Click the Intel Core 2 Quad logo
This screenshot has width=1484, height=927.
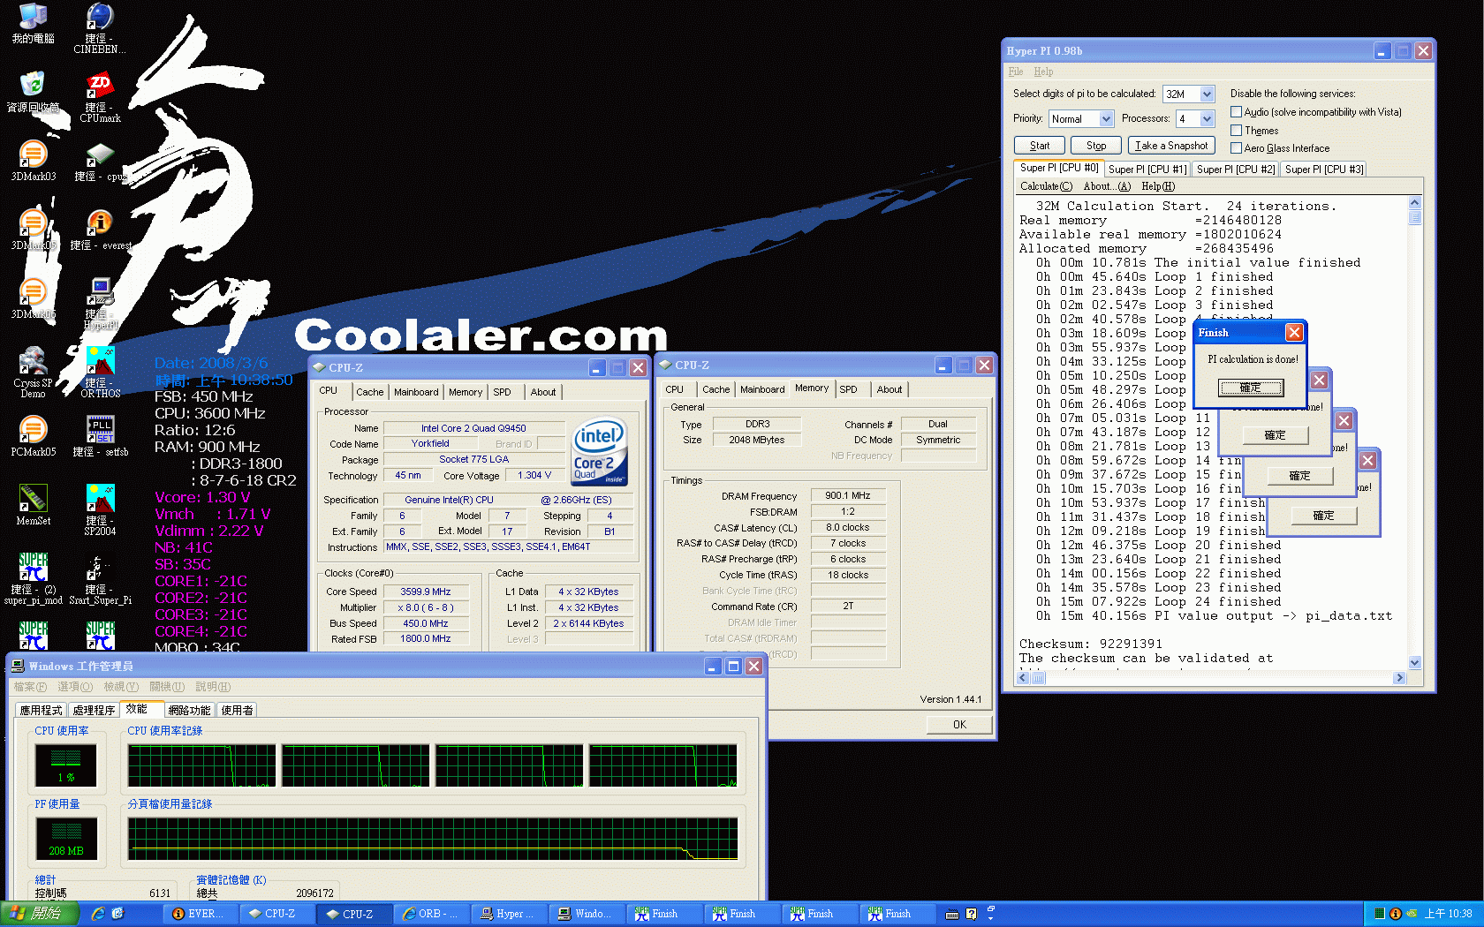pos(600,451)
